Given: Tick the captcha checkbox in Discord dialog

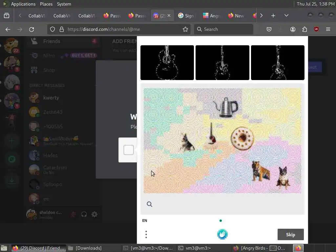Looking at the screenshot, I should 129,150.
